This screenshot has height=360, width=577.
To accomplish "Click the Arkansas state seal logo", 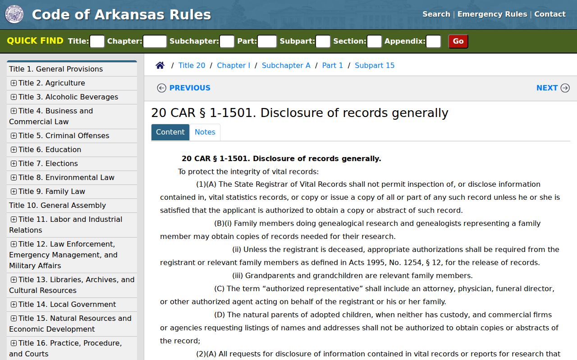I will (x=14, y=14).
